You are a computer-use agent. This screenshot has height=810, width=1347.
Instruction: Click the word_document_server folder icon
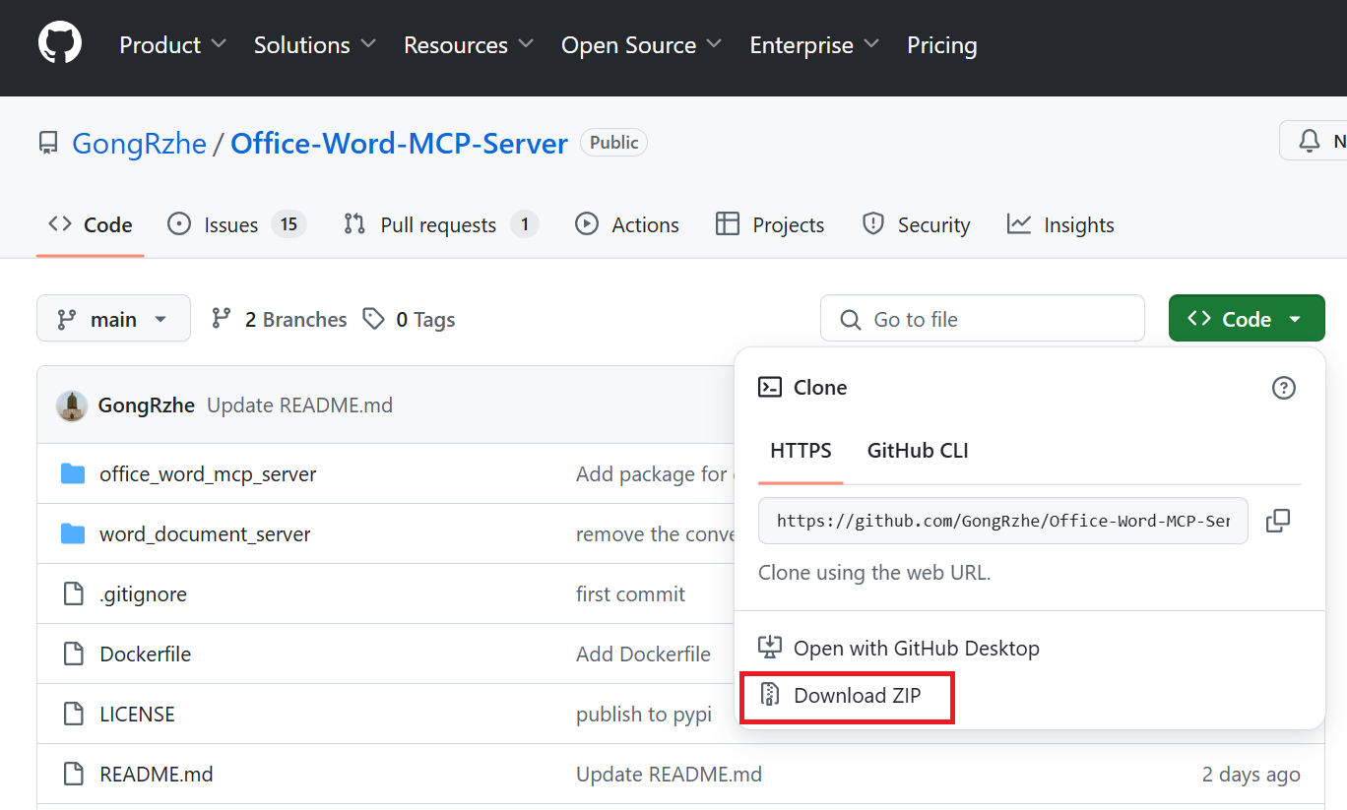[73, 534]
